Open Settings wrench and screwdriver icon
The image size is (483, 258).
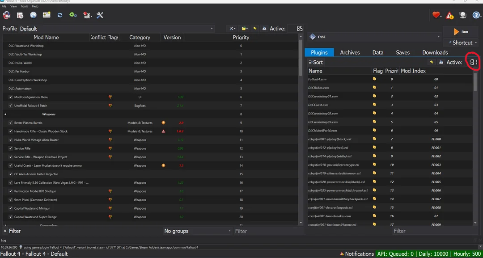tap(100, 15)
